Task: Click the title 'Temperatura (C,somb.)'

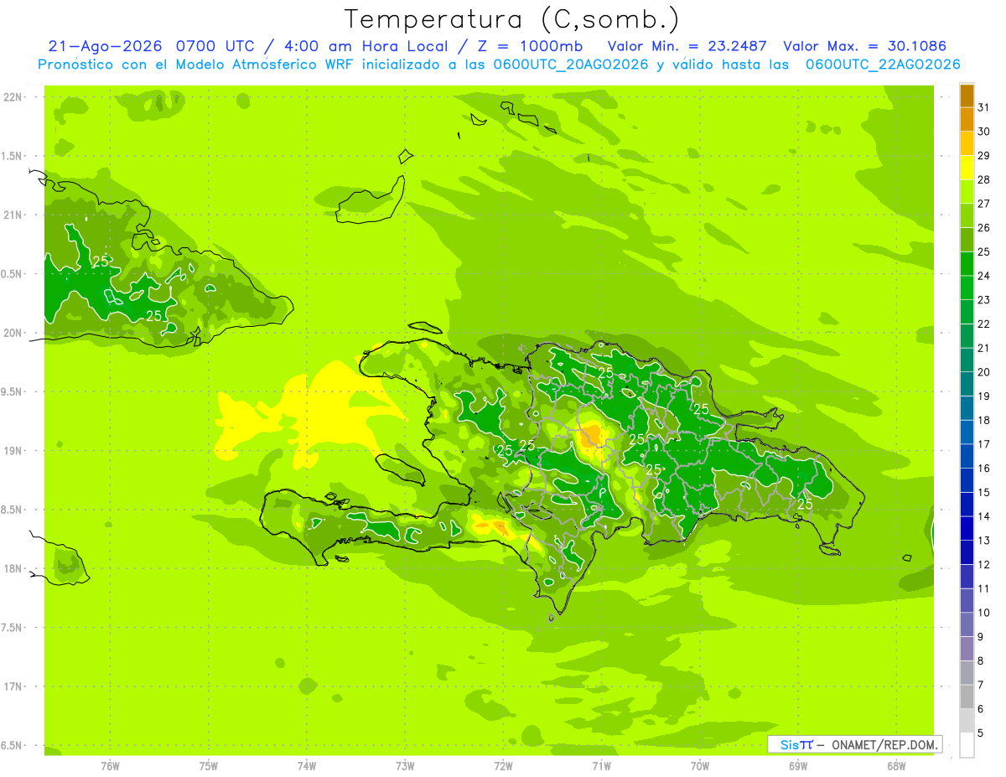Action: (511, 18)
